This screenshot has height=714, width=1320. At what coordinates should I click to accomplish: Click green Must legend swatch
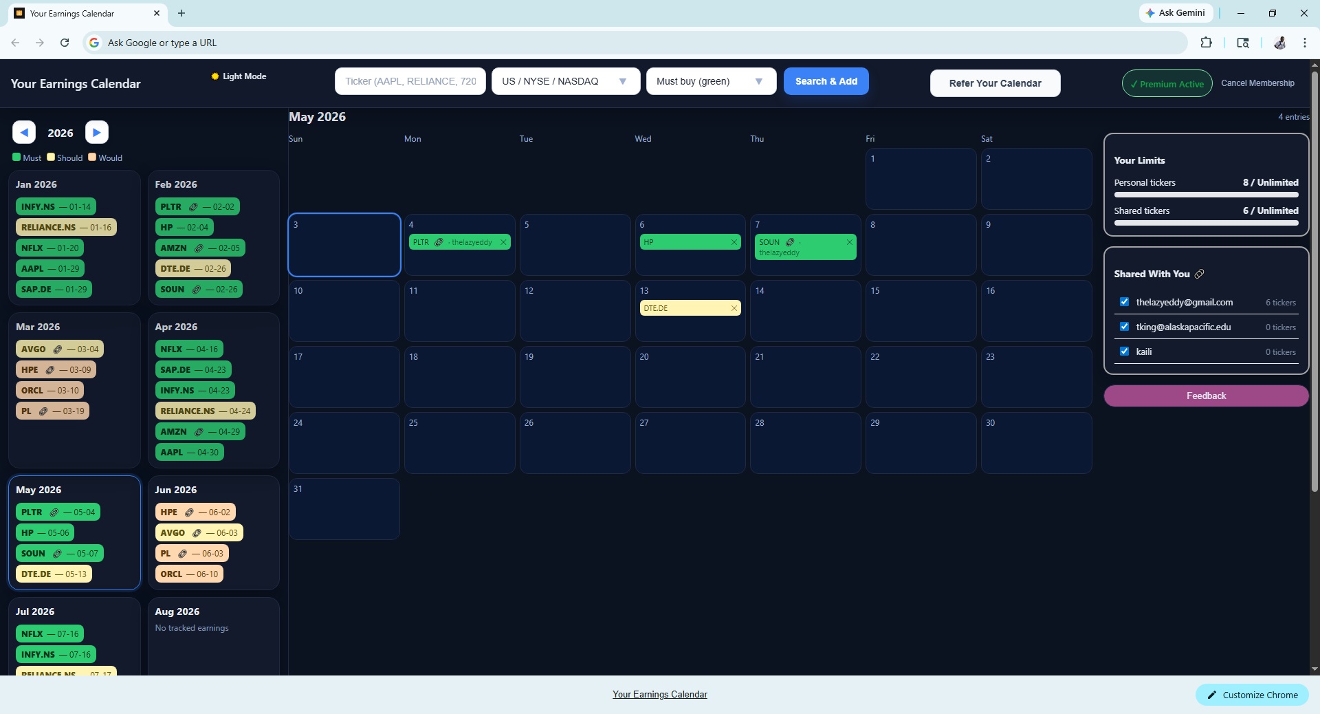16,157
